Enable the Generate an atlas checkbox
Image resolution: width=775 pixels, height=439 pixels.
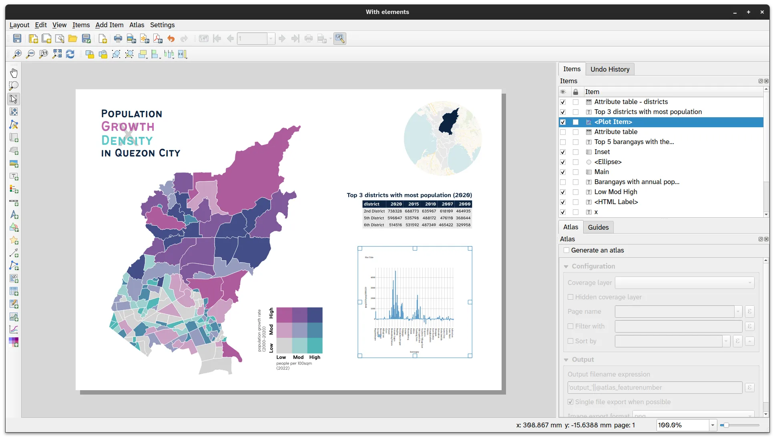pos(566,250)
